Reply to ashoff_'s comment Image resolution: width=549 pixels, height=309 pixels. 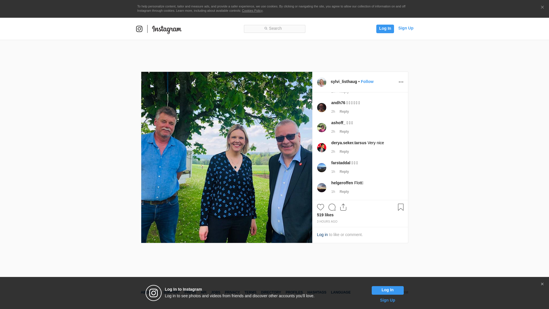pos(344,132)
